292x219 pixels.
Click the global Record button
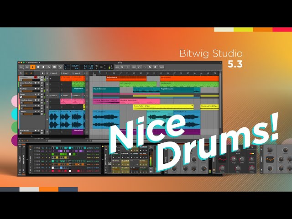[x=43, y=67]
